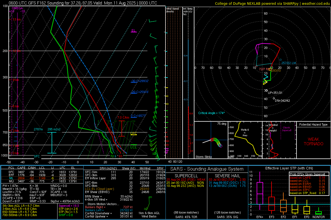Click the 257/22 LM hodograph label
Viewport: 331px width, 220px height.
tap(289, 63)
